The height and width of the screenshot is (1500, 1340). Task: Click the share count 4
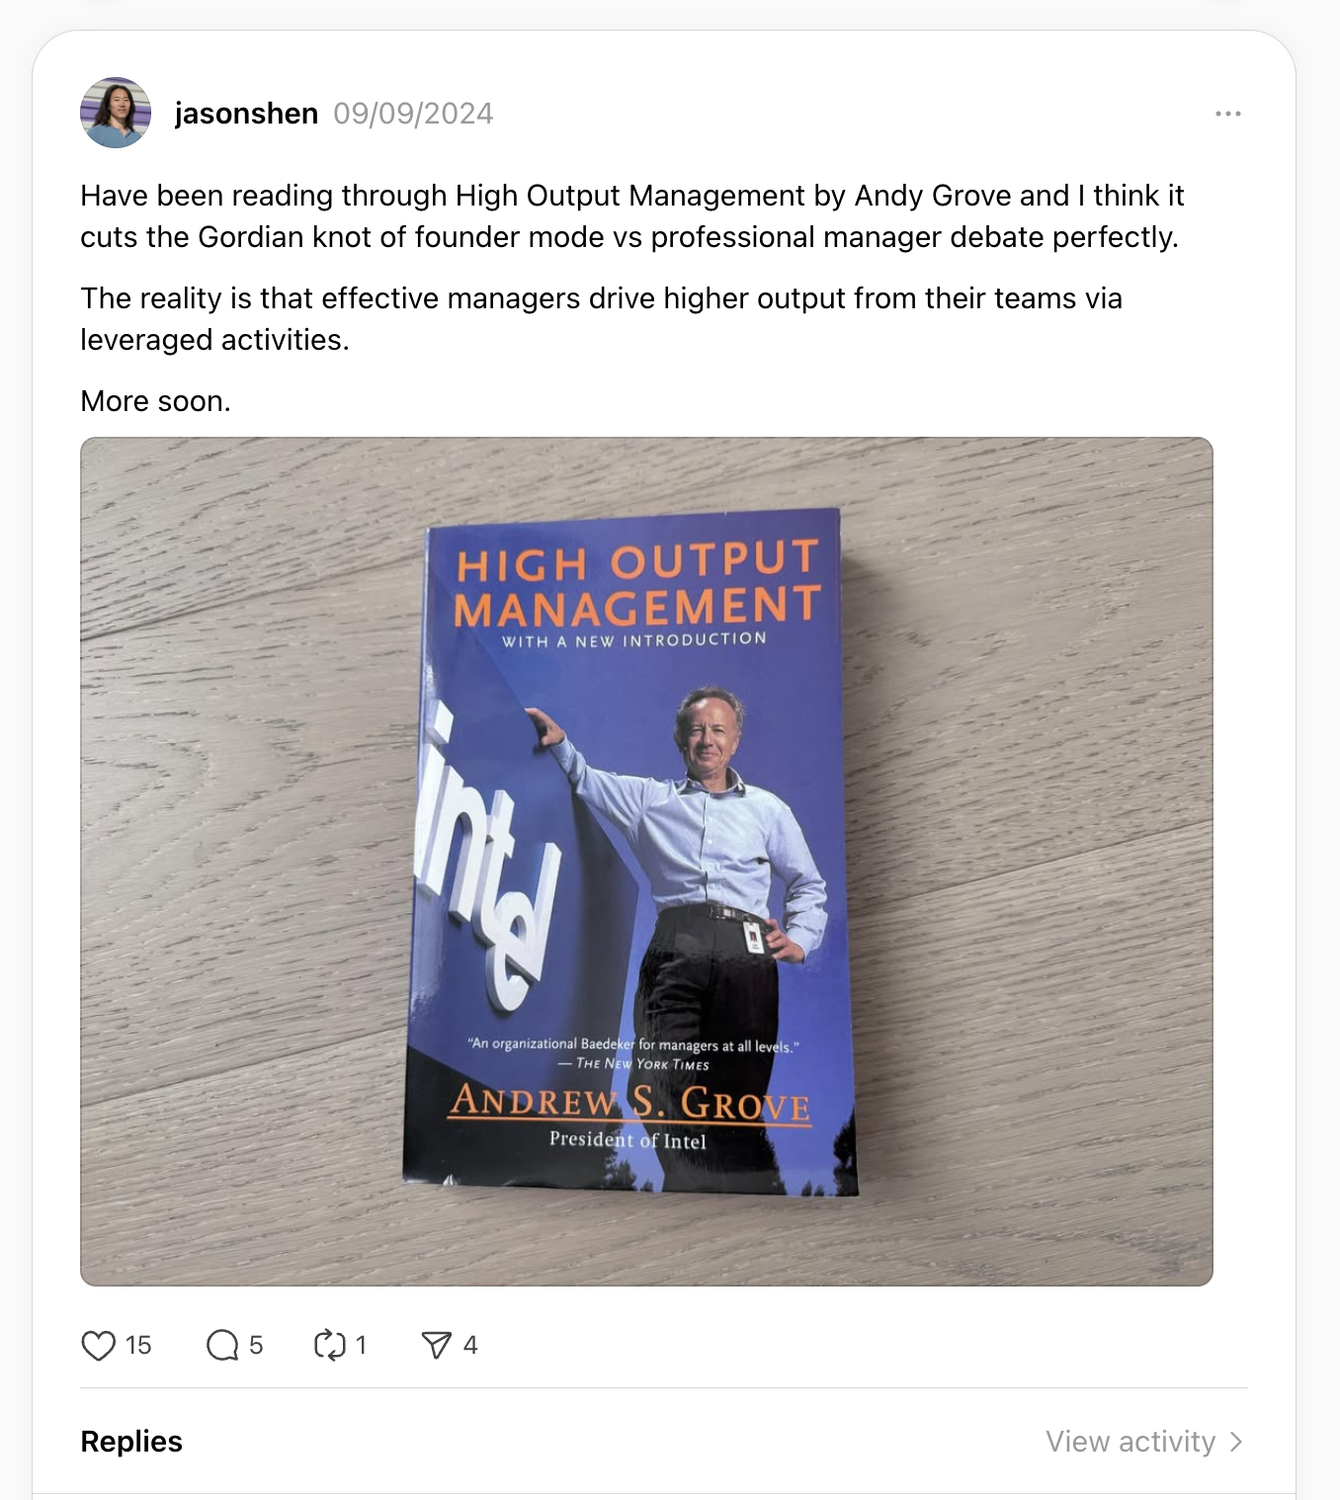click(x=470, y=1345)
